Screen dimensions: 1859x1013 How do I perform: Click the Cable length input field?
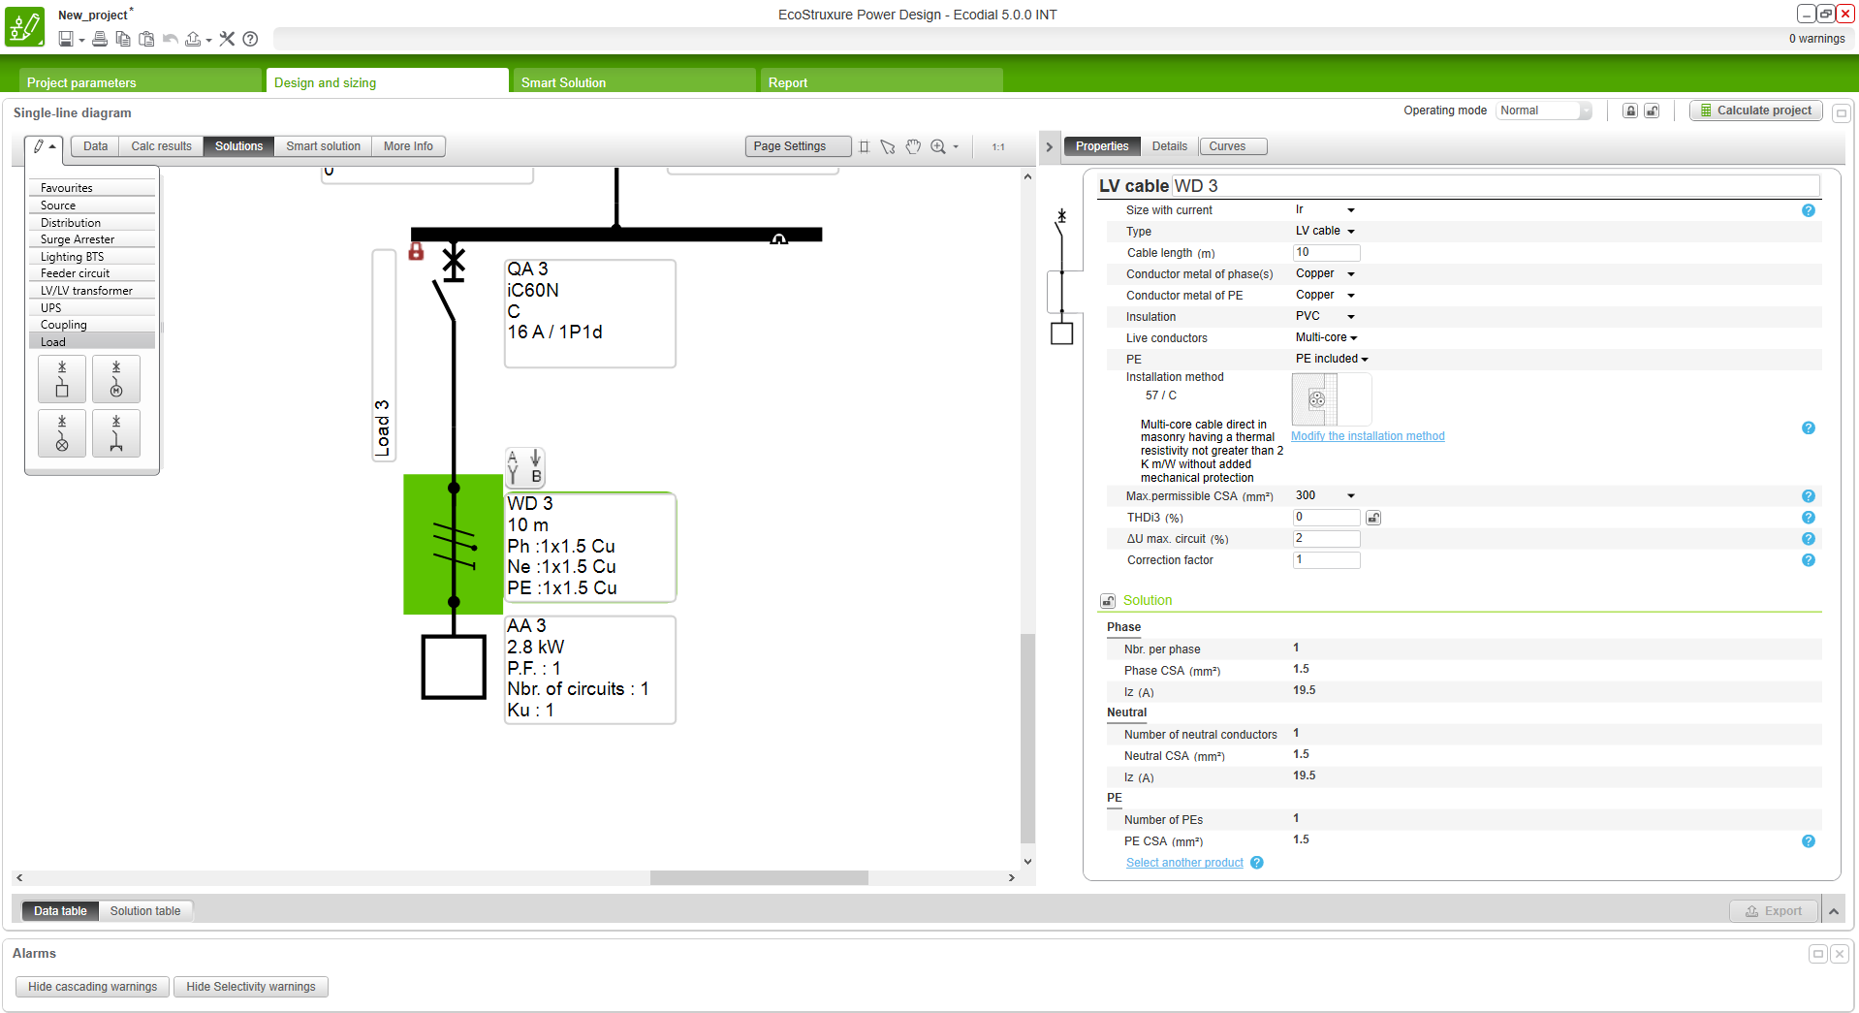[x=1326, y=253]
